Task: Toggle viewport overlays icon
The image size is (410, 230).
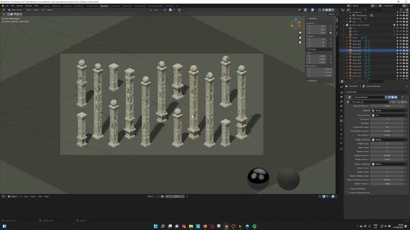Action: (x=313, y=10)
